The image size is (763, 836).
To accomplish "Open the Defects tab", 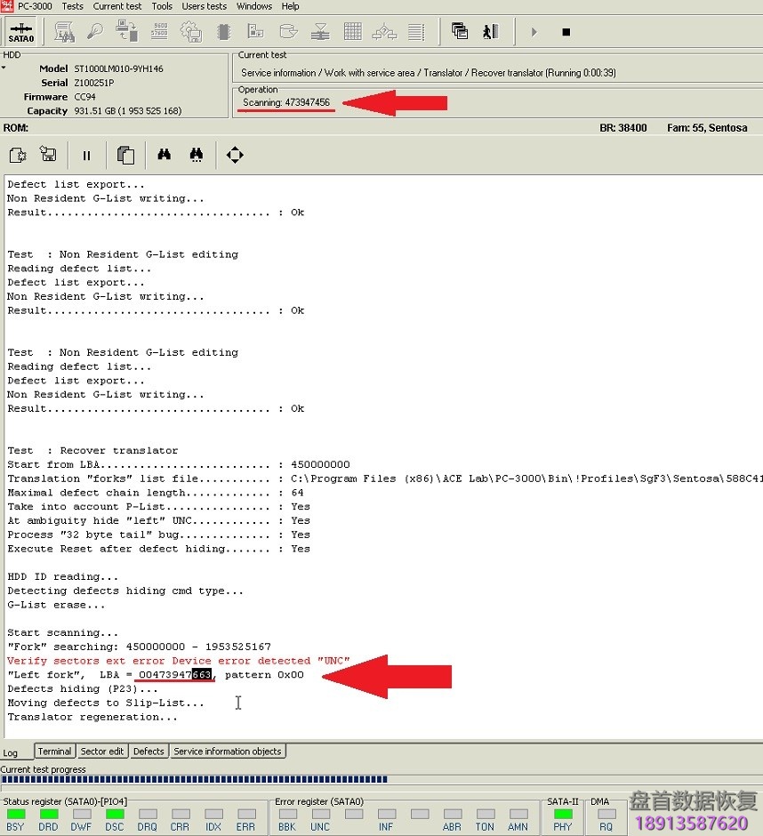I will click(x=149, y=752).
